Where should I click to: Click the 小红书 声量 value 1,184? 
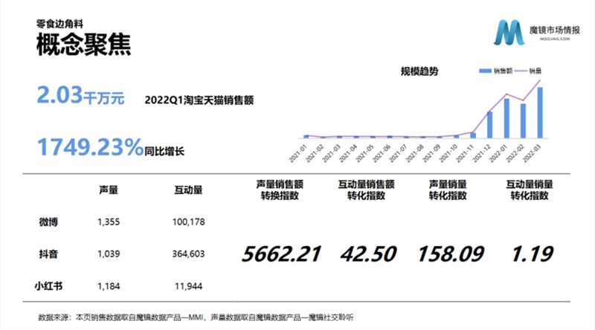click(109, 286)
